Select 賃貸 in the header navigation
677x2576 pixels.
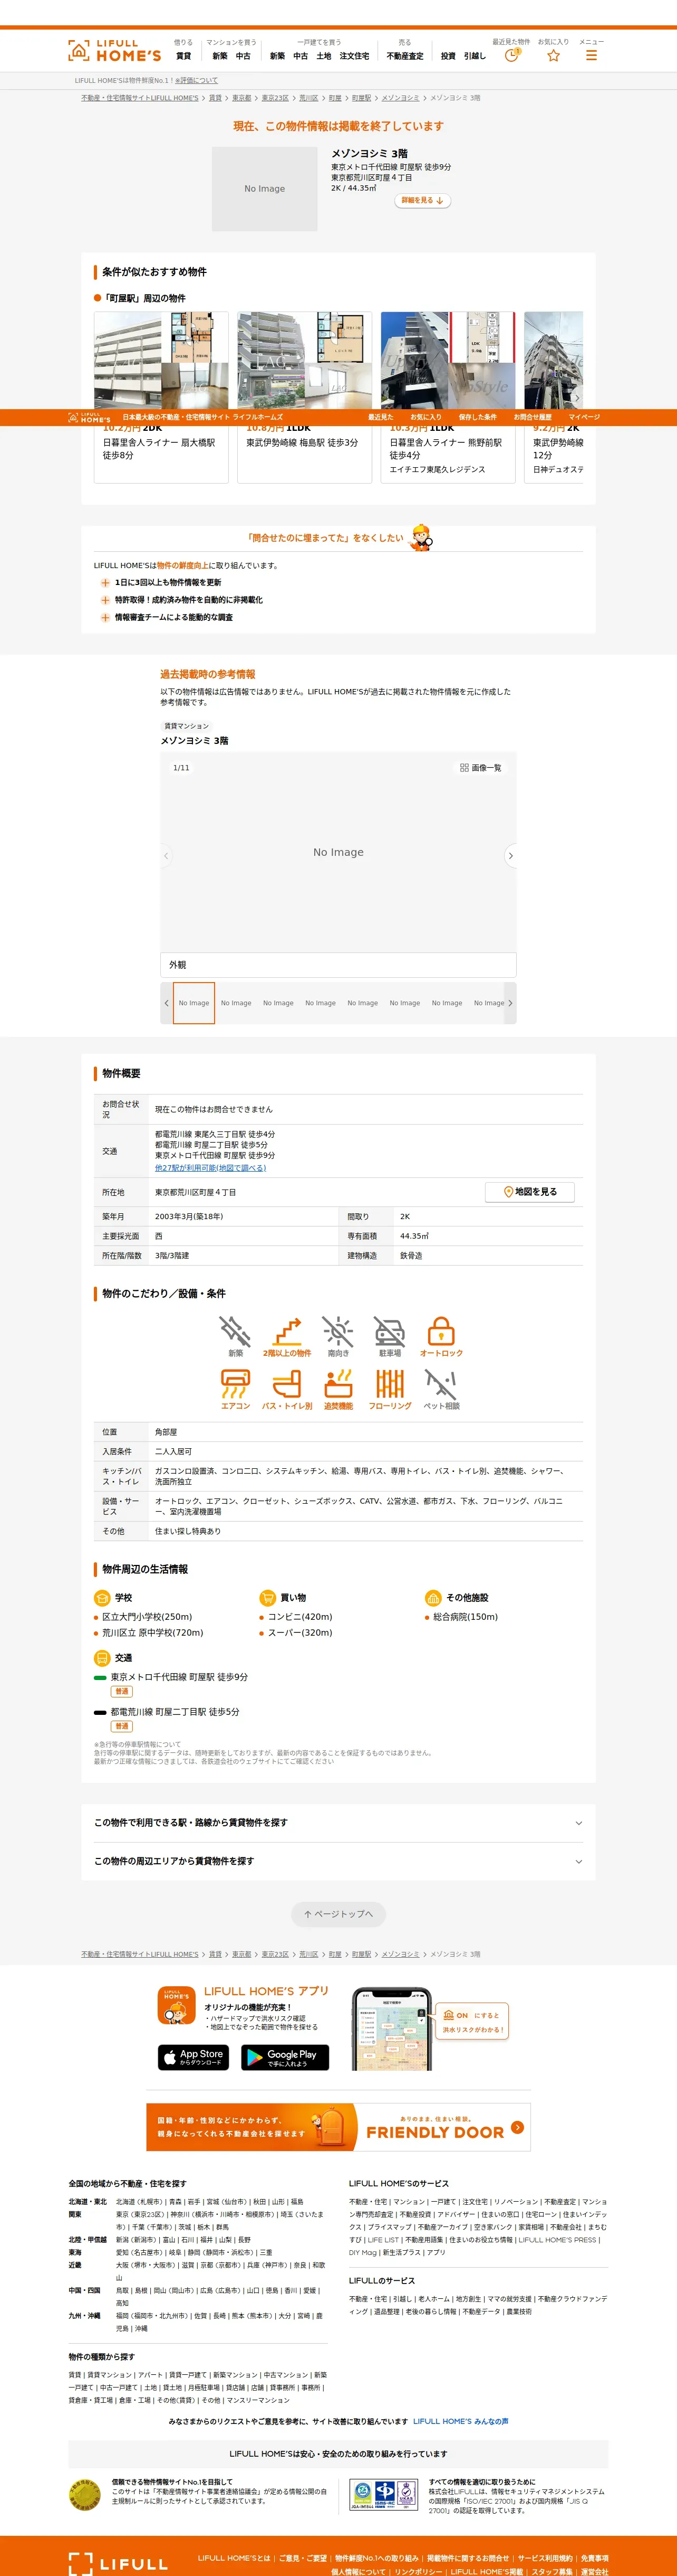pyautogui.click(x=183, y=56)
